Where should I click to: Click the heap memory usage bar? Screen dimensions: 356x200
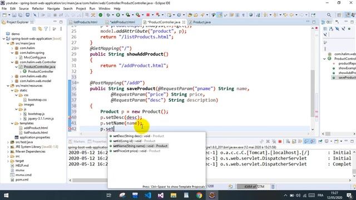pos(254,187)
